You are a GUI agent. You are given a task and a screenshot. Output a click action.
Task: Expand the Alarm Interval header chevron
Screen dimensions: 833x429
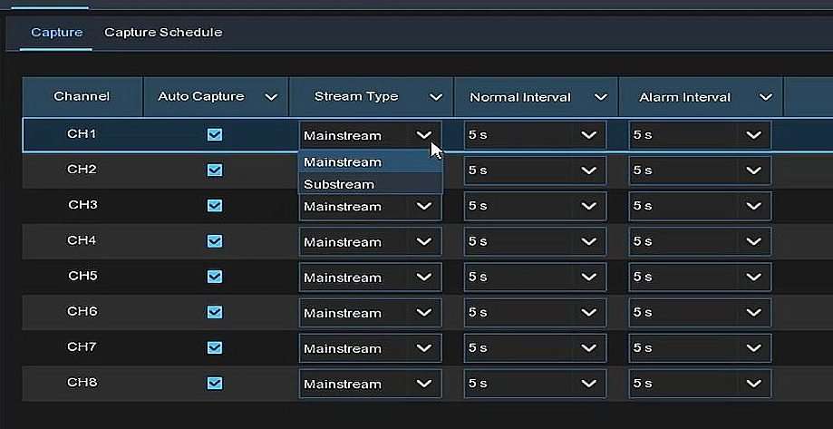pos(766,97)
